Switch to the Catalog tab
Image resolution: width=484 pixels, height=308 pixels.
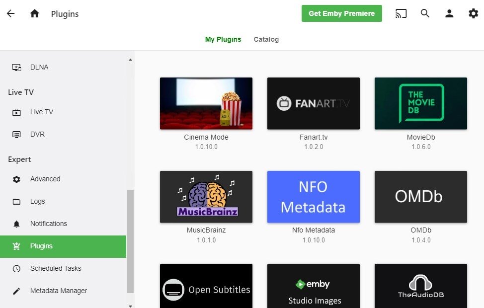266,40
